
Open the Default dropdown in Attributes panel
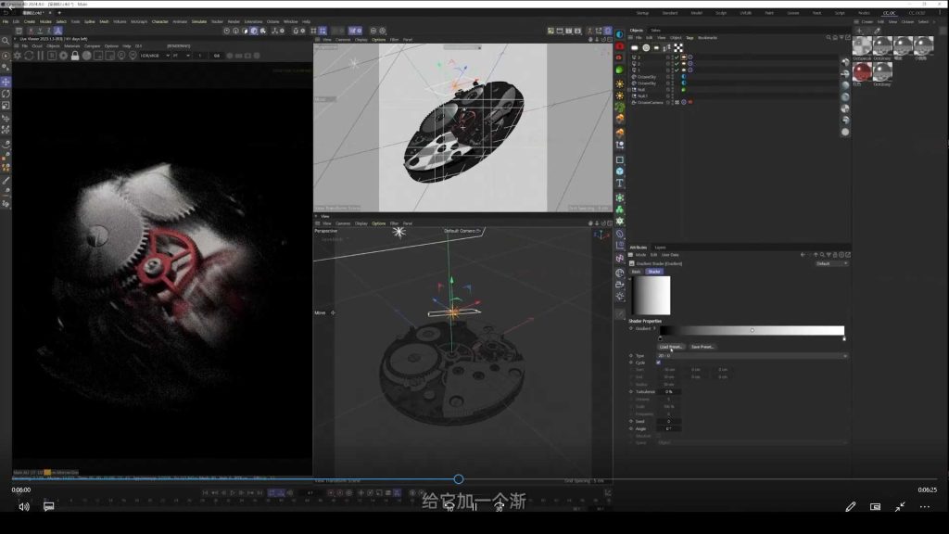coord(830,263)
